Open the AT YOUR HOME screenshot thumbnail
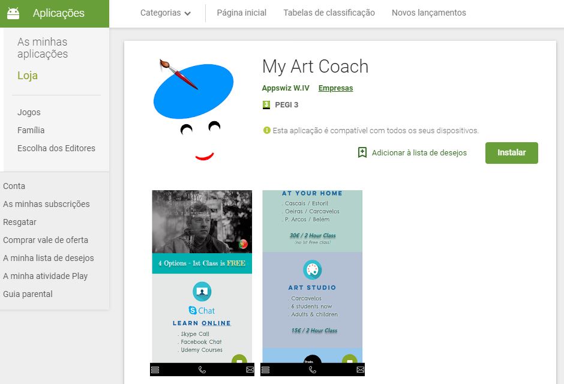Viewport: 564px width, 384px height. pos(313,283)
